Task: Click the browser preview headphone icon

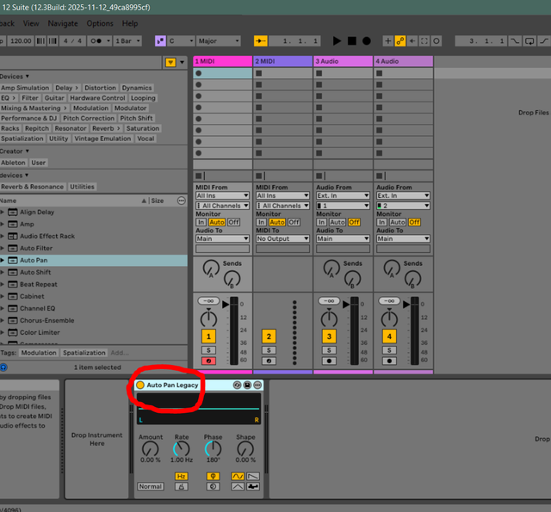Action: (x=3, y=367)
